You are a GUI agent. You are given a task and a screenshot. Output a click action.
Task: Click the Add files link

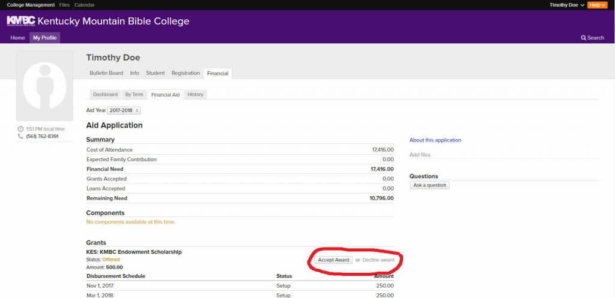point(420,155)
